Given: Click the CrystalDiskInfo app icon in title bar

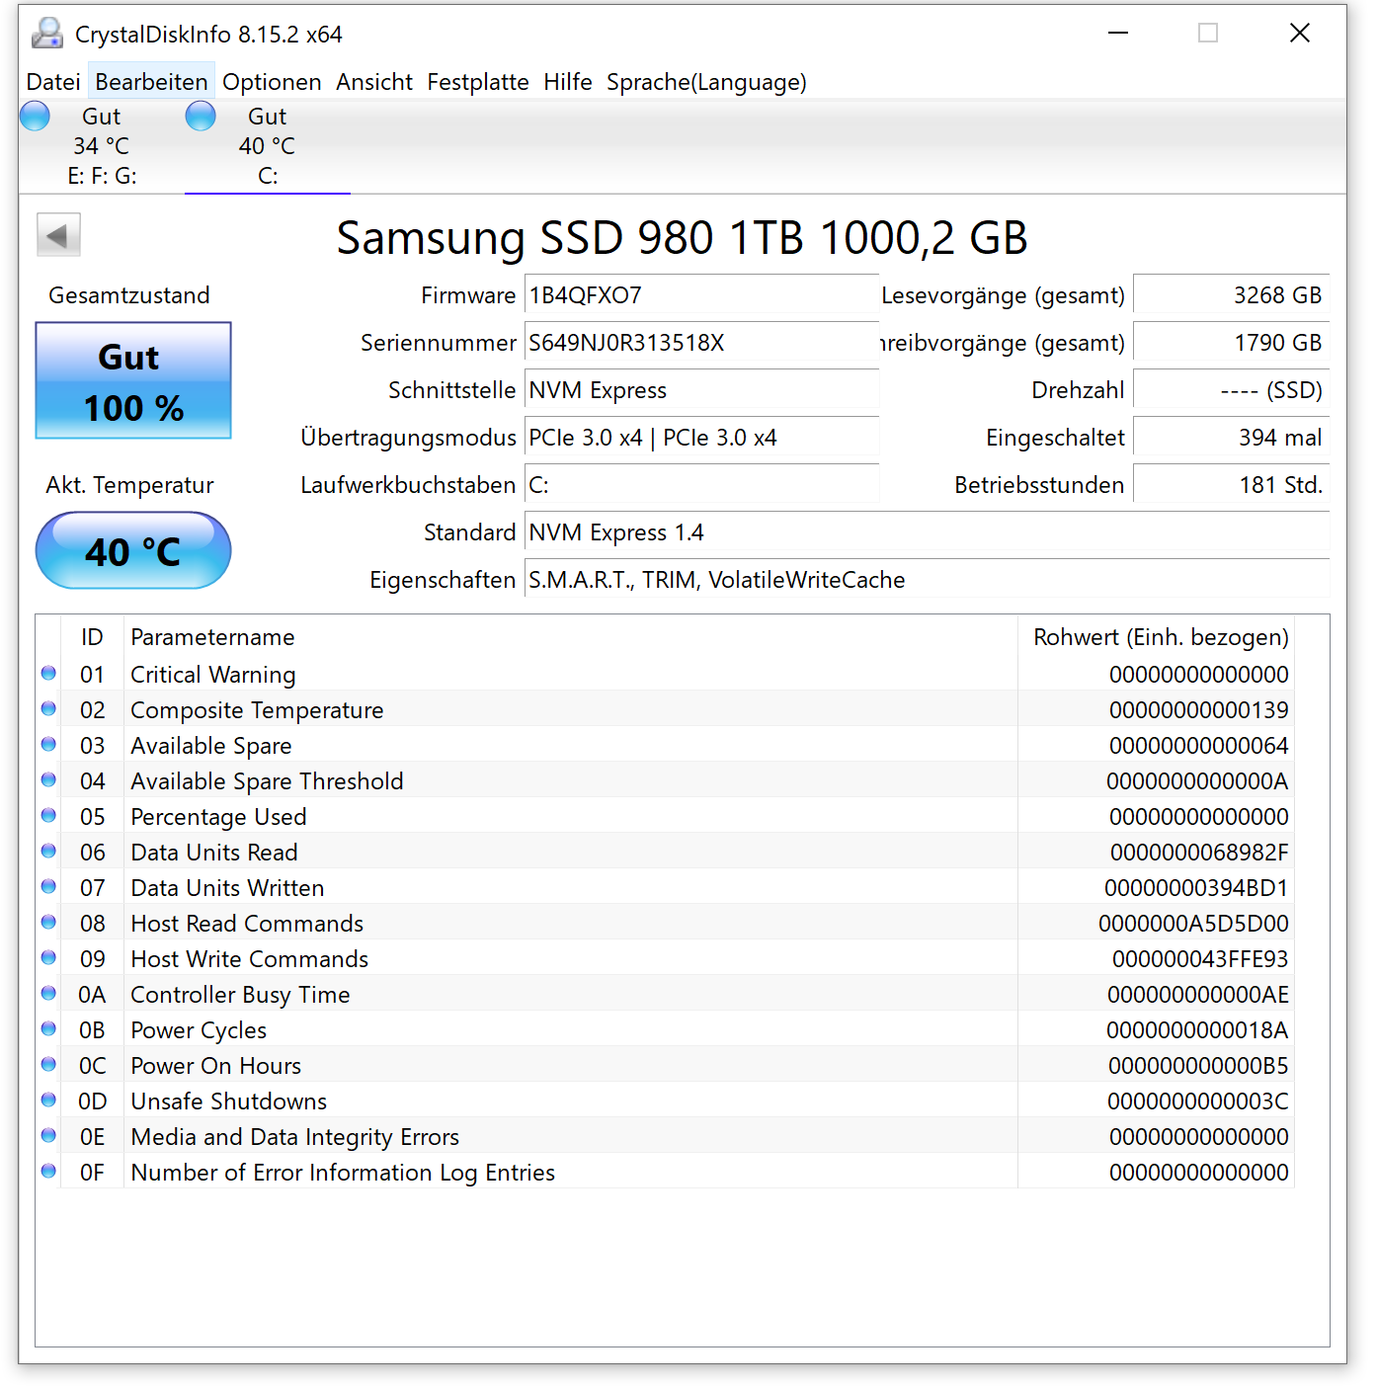Looking at the screenshot, I should click(46, 34).
